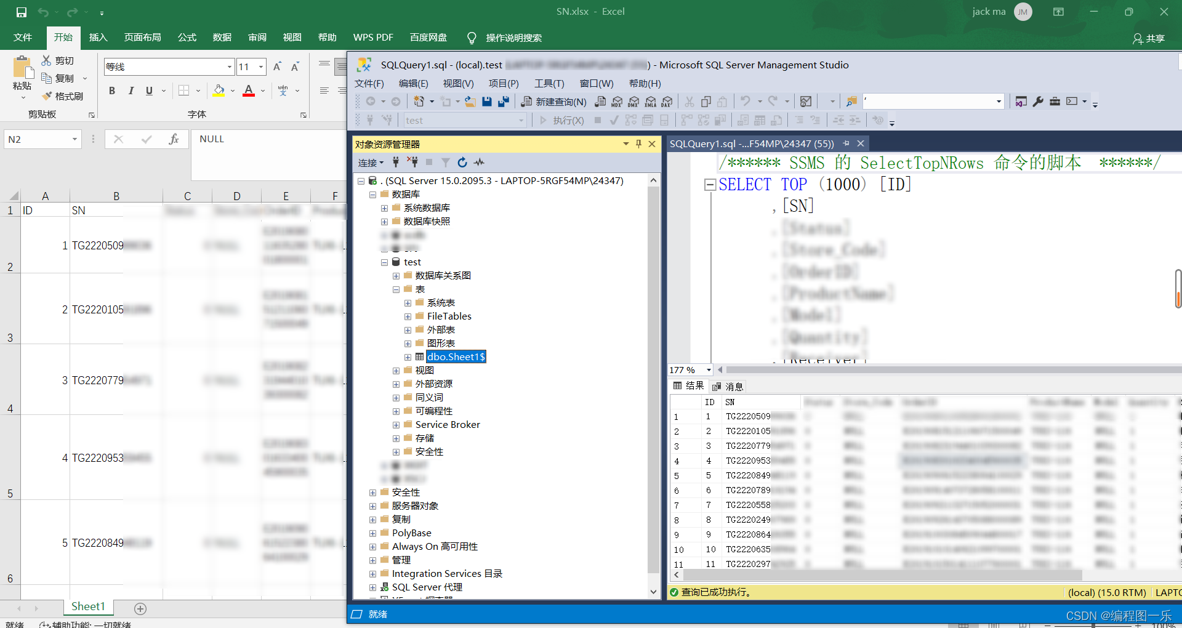Click Excel font color red swatch
The width and height of the screenshot is (1182, 628).
[249, 91]
